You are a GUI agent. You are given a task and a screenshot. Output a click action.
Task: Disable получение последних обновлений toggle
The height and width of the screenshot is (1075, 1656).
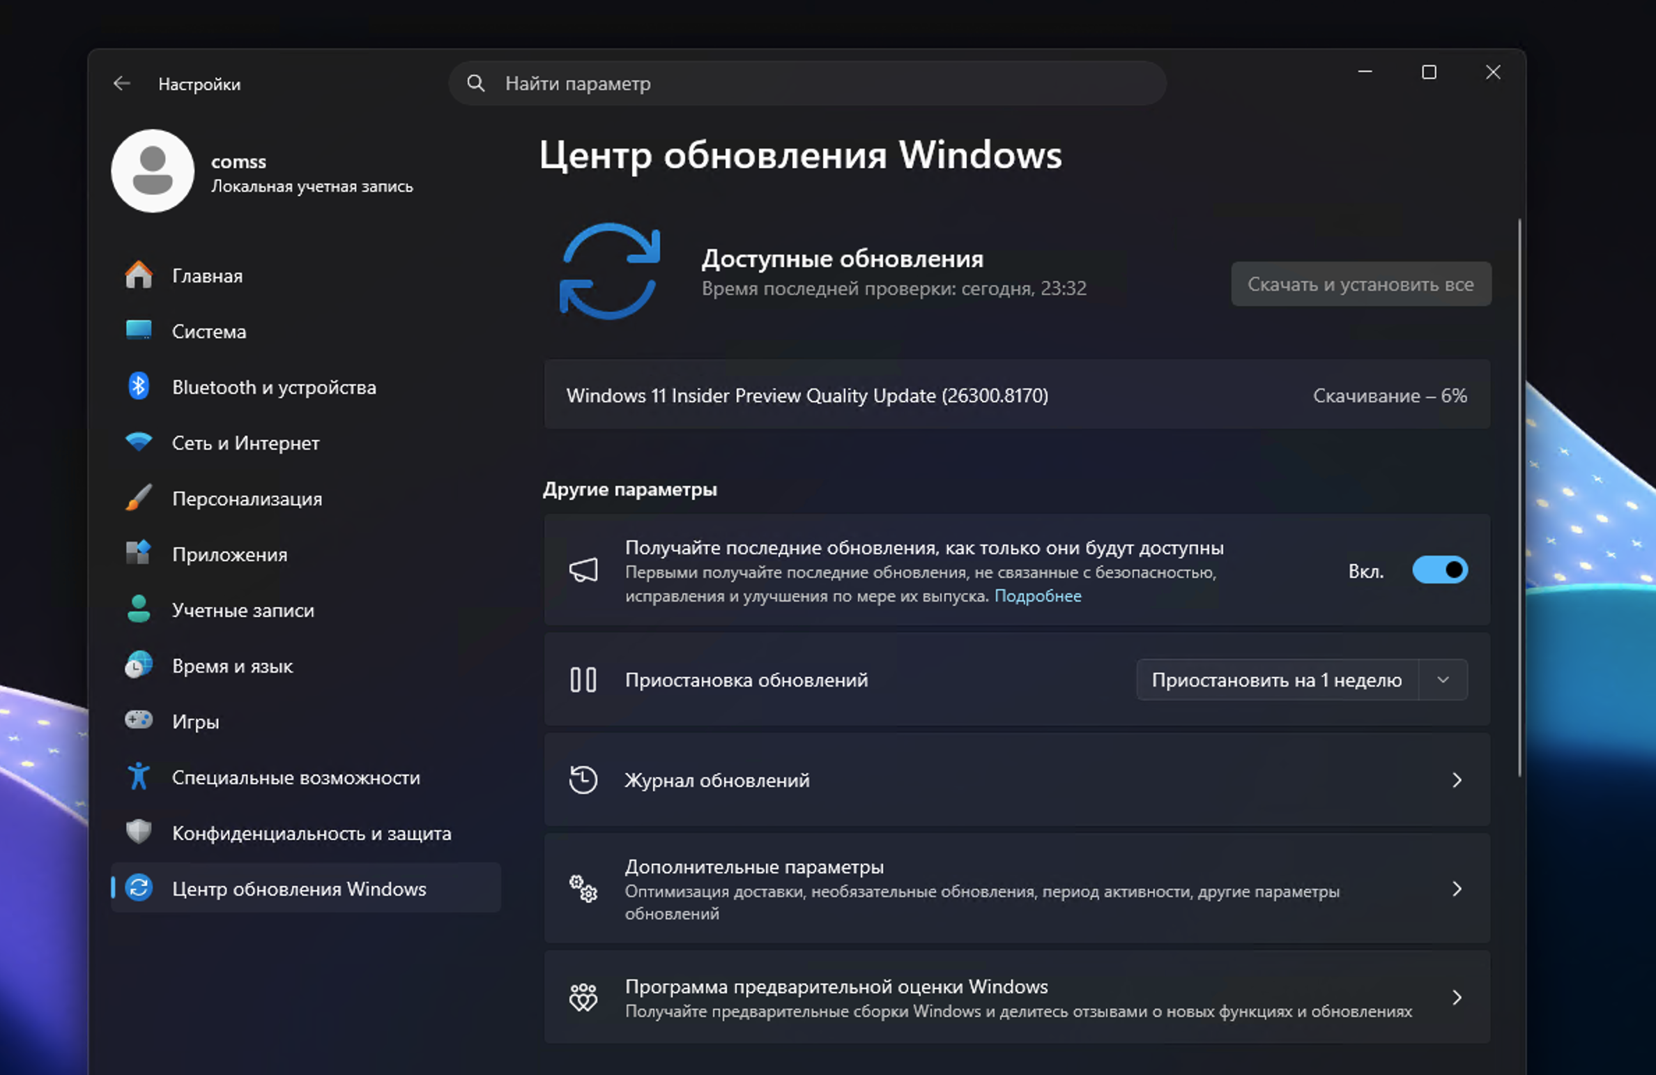[x=1439, y=570]
